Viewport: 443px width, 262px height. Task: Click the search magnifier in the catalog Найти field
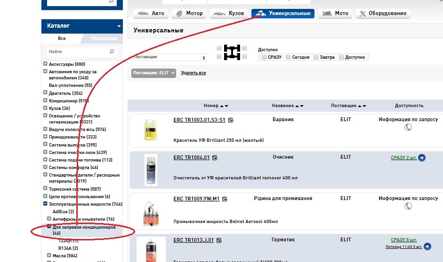pyautogui.click(x=112, y=52)
